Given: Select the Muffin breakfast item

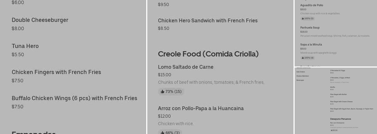Looking at the screenshot, I should click(x=333, y=87).
